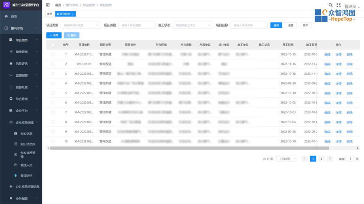This screenshot has height=204, width=364.
Task: Click the 专家标签管理 icon
Action: (15, 154)
